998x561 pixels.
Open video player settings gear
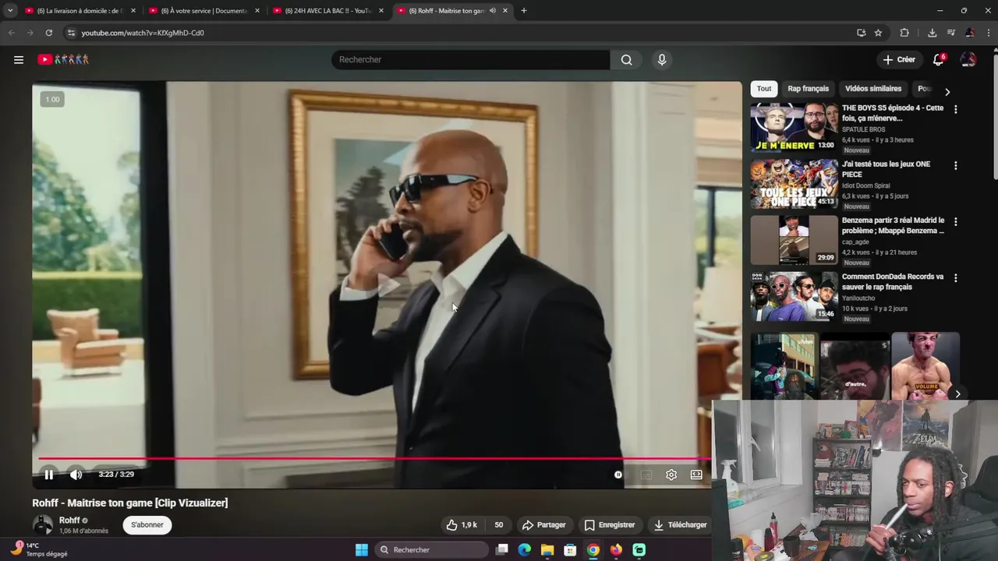coord(671,475)
